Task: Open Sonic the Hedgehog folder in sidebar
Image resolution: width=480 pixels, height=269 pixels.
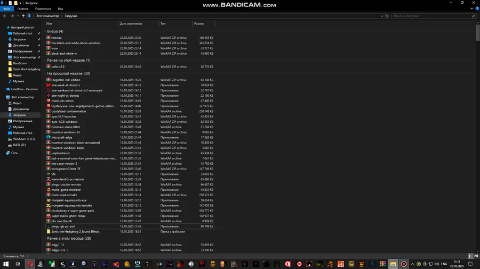Action: [26, 69]
